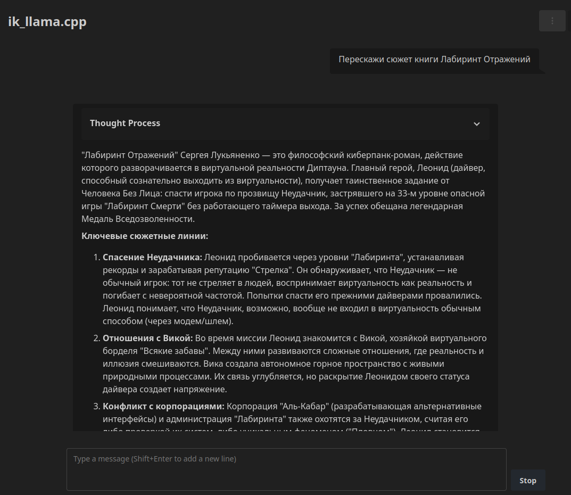Collapse Thought Process with the chevron arrow
The height and width of the screenshot is (495, 571).
(x=476, y=124)
